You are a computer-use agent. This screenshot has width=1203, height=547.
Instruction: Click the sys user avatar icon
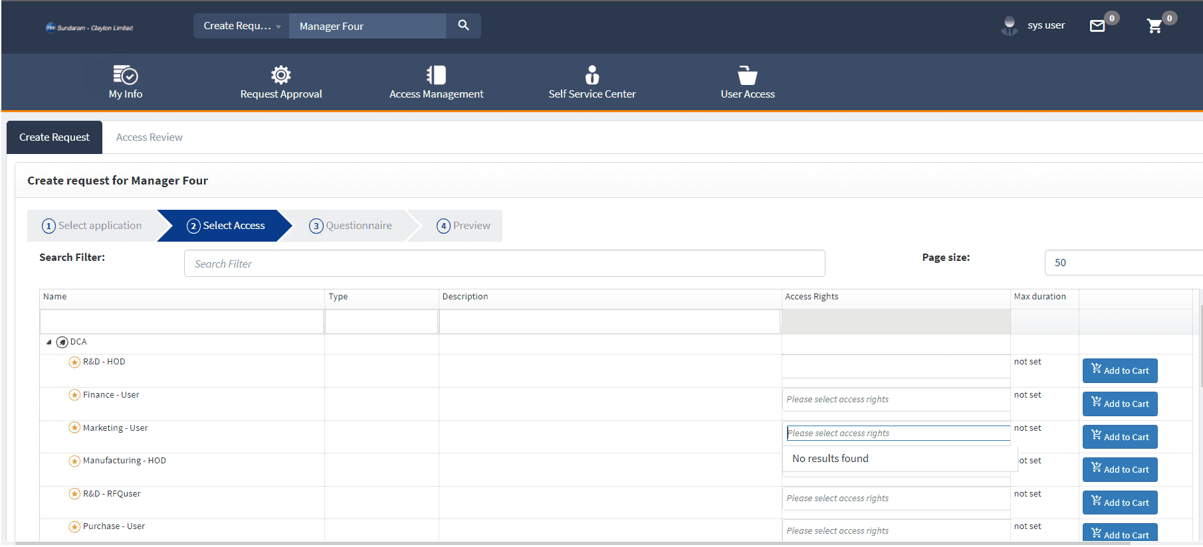pyautogui.click(x=1009, y=26)
